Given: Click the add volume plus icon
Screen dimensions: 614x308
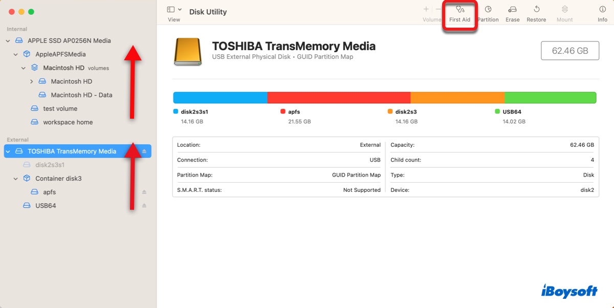Looking at the screenshot, I should [426, 9].
